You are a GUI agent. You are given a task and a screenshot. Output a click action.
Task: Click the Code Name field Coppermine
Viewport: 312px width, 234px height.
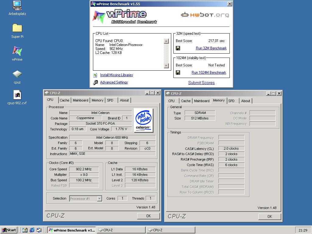[85, 118]
